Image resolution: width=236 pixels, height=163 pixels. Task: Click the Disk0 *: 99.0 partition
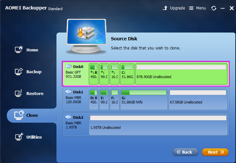tap(104, 74)
